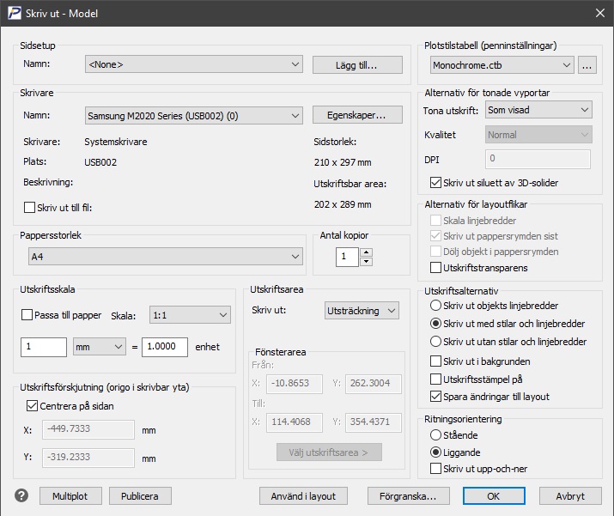Click the scale paper units field
The image size is (614, 516).
(x=44, y=347)
